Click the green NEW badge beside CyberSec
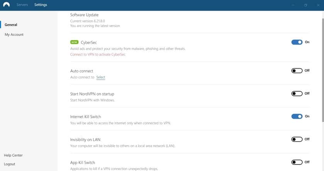Viewport: 324px width, 171px height. click(74, 42)
